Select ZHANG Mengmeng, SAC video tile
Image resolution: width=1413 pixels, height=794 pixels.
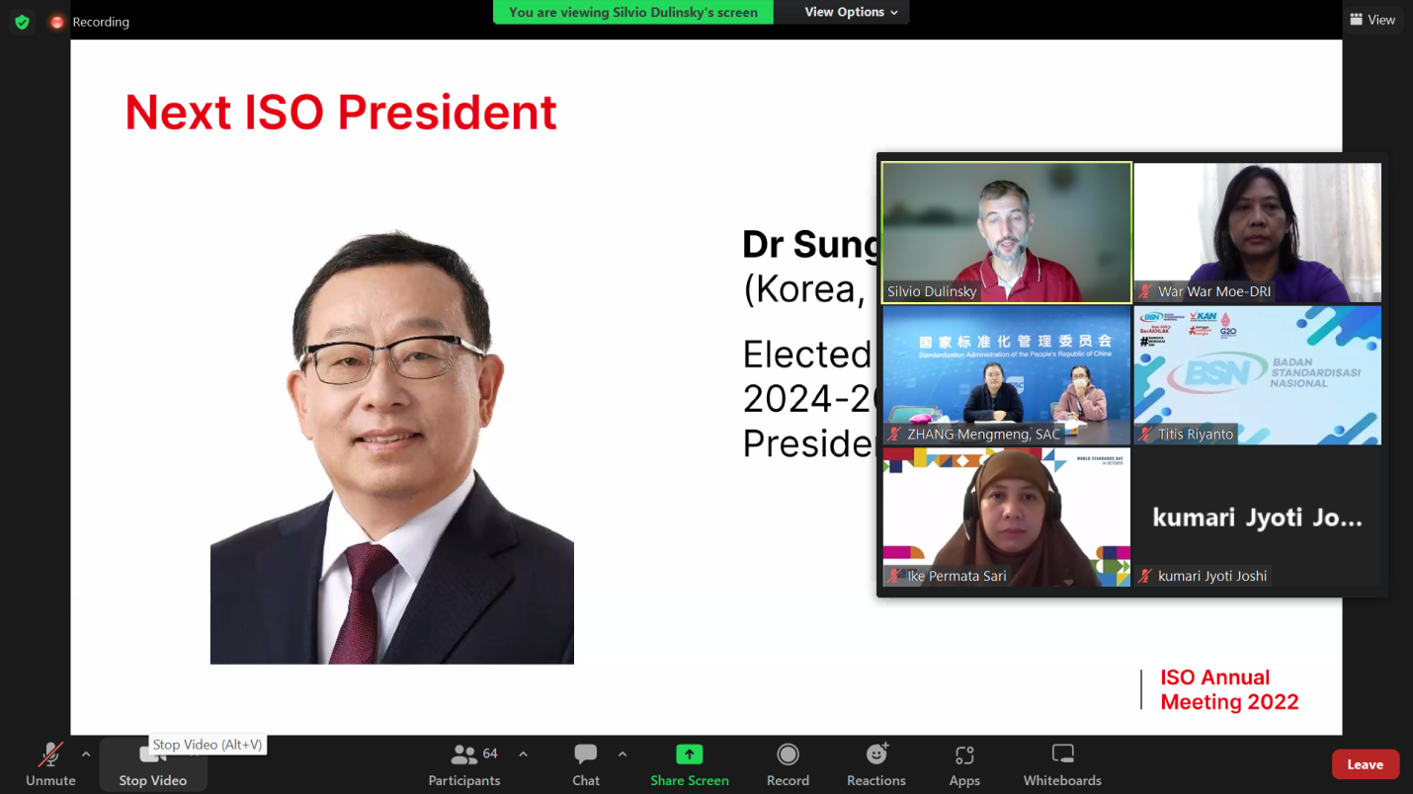click(x=1007, y=375)
